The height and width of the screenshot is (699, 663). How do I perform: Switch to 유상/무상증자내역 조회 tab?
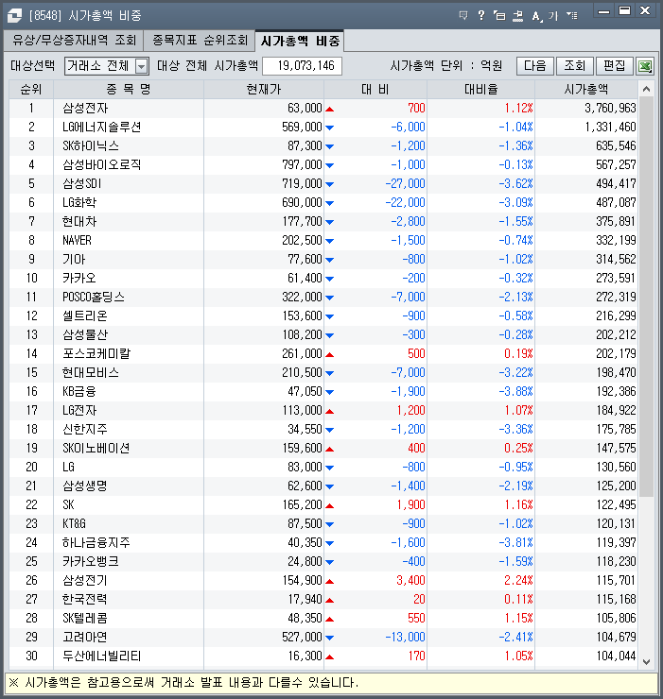click(x=74, y=41)
